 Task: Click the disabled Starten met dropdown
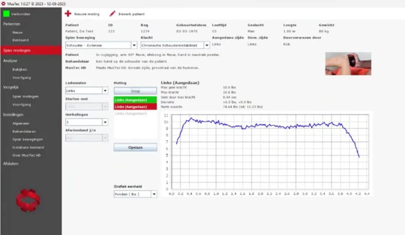[x=87, y=107]
